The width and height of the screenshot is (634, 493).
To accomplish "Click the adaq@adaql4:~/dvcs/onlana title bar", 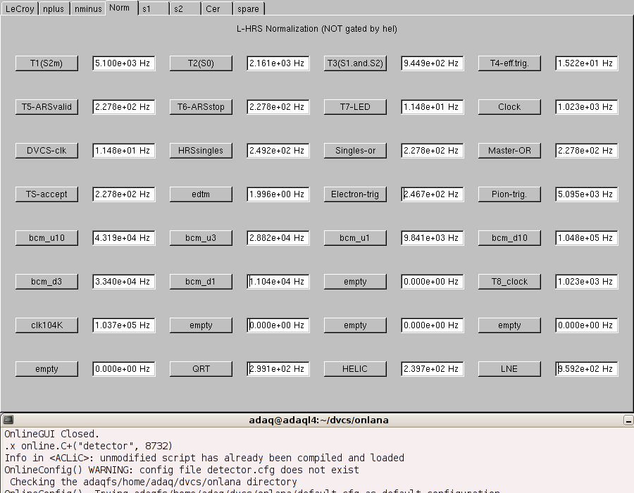I will click(318, 420).
